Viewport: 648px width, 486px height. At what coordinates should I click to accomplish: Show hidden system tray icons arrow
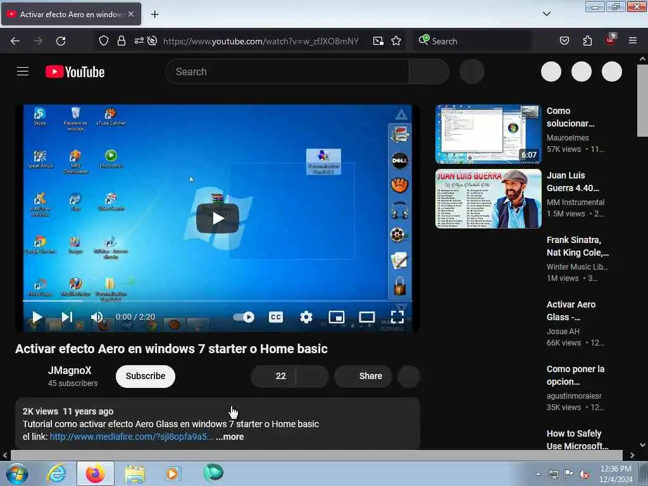tap(538, 475)
